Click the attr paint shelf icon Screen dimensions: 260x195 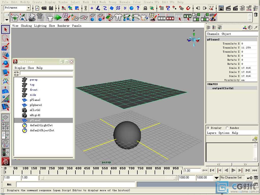coord(213,18)
